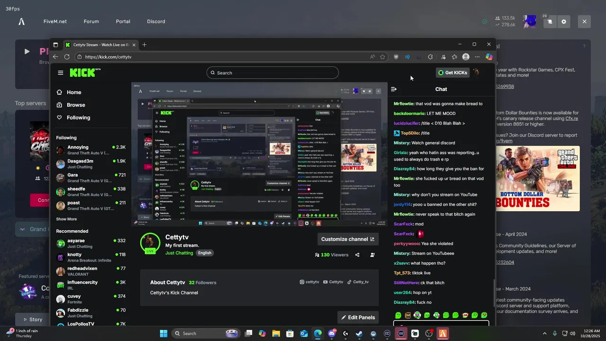This screenshot has height=341, width=606.
Task: Open FiveM settings gear icon
Action: 564,21
